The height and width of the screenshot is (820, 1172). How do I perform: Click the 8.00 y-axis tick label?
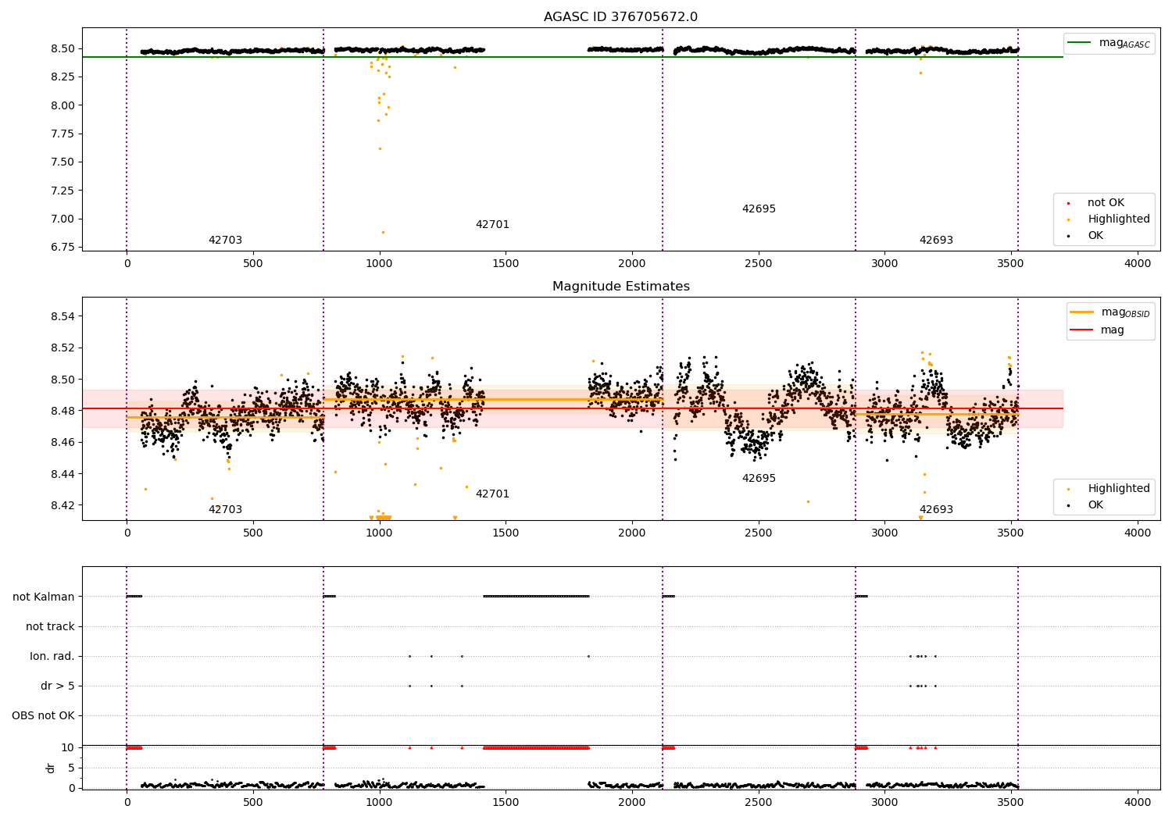click(x=62, y=105)
